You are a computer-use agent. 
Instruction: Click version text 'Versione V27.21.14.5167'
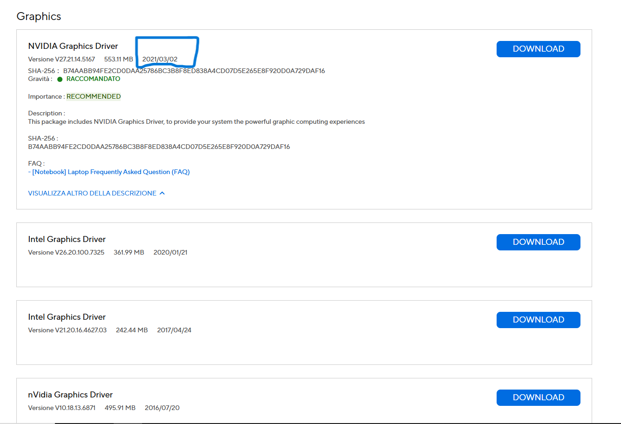pos(61,59)
